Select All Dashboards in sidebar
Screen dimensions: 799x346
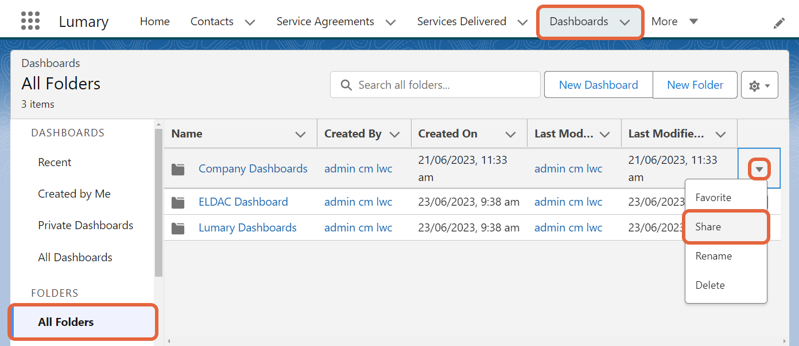pyautogui.click(x=75, y=257)
